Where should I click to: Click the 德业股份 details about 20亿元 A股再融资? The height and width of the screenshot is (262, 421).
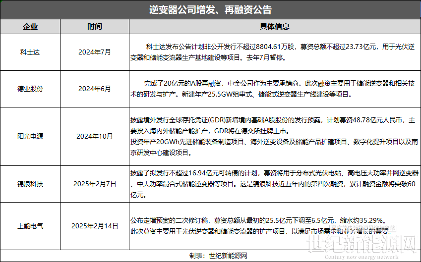point(273,89)
